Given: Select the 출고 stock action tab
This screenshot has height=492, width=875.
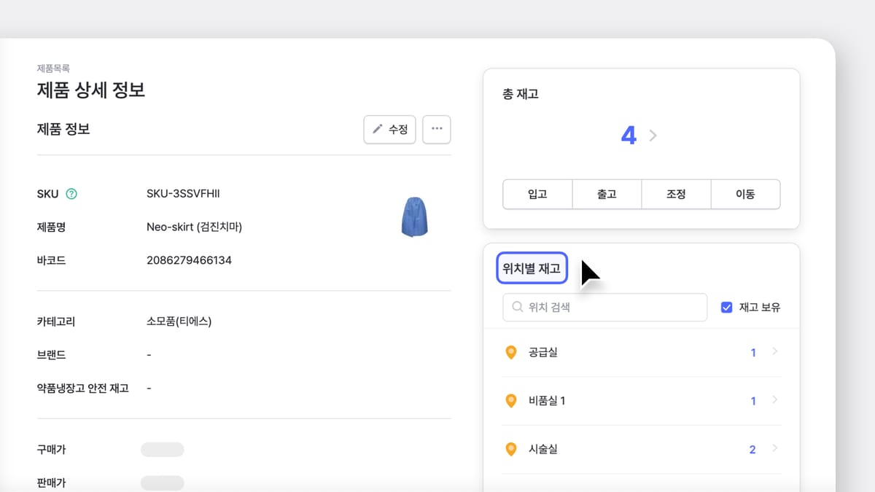Looking at the screenshot, I should pos(607,195).
